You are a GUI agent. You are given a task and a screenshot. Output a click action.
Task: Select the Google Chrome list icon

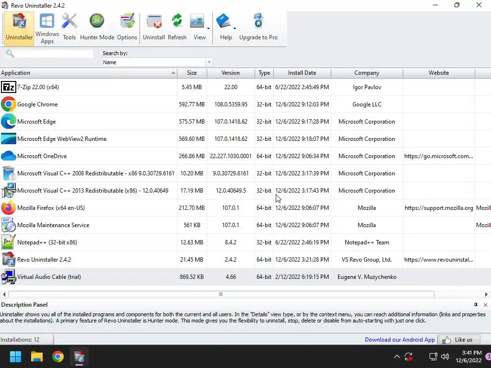pos(9,104)
